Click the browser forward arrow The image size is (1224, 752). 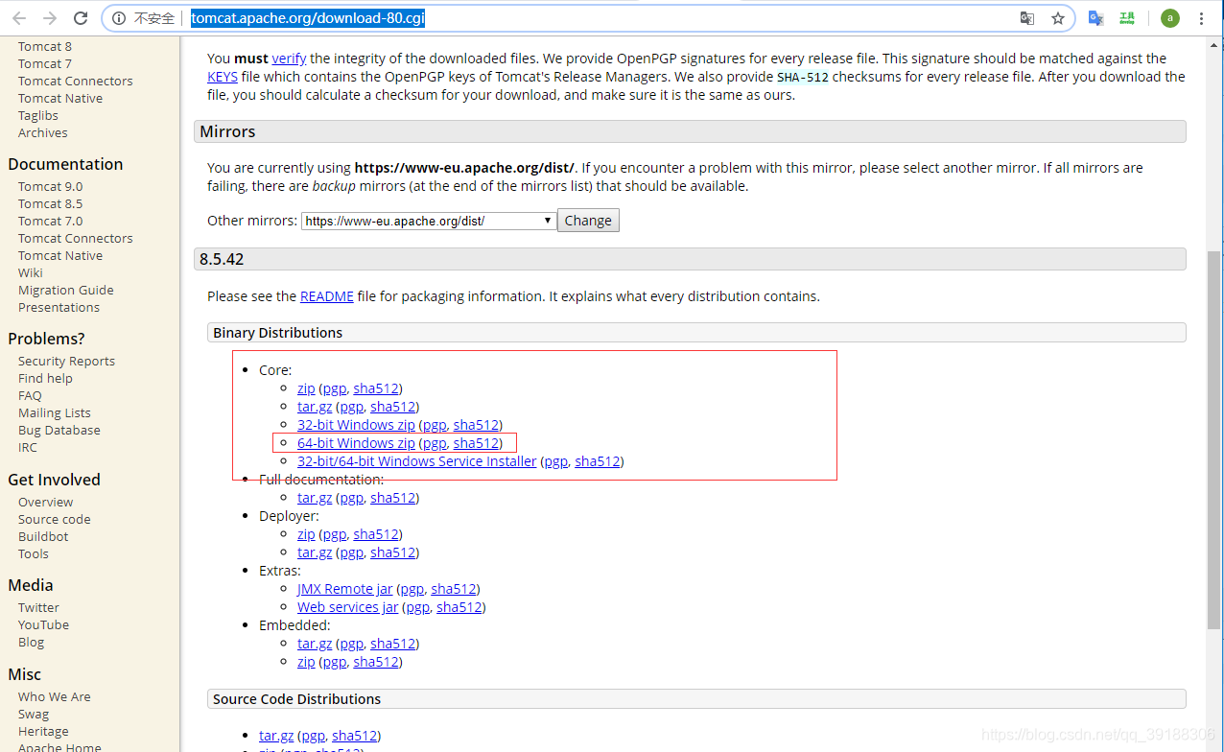[50, 18]
